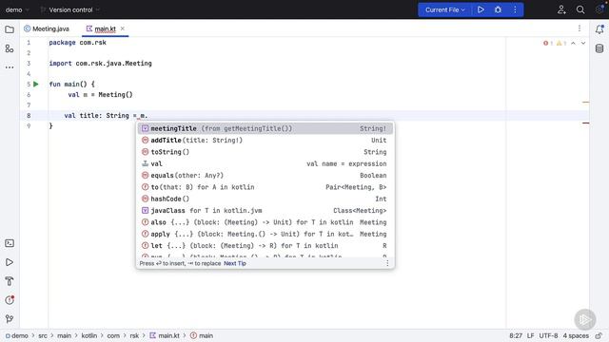The image size is (609, 342).
Task: Click the Next Tip link
Action: [235, 263]
